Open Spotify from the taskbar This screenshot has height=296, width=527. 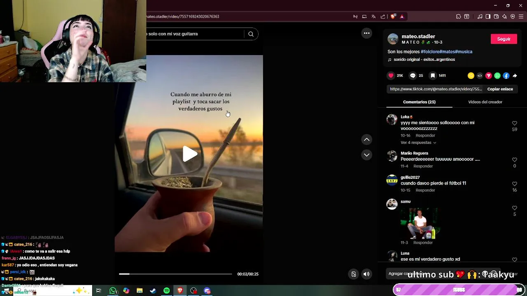tap(166, 291)
